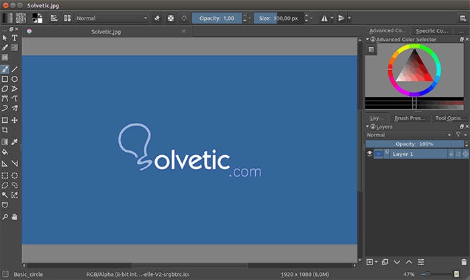Screen dimensions: 470x280
Task: Select the Polyline tool
Action: pos(14,89)
